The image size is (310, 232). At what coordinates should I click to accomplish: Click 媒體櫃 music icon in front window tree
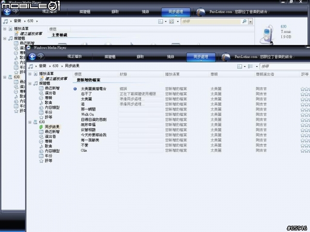point(35,84)
